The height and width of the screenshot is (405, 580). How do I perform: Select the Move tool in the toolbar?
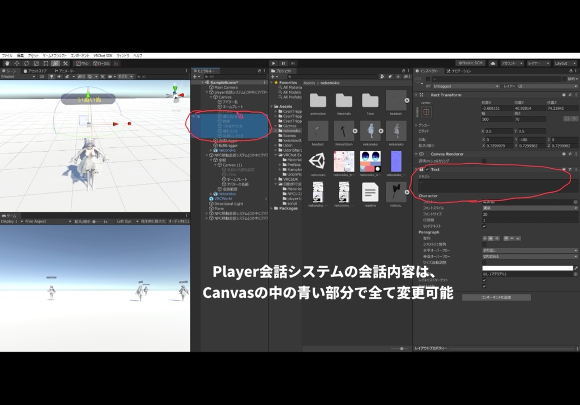tap(16, 63)
